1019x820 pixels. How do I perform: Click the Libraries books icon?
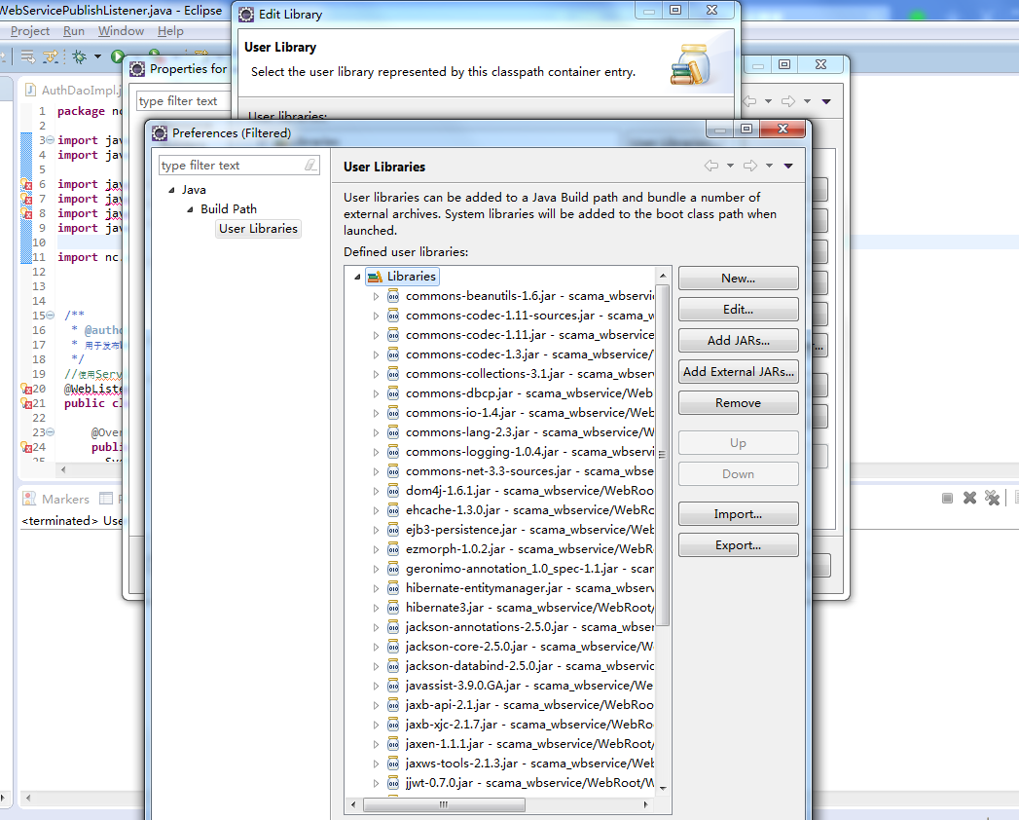tap(375, 277)
